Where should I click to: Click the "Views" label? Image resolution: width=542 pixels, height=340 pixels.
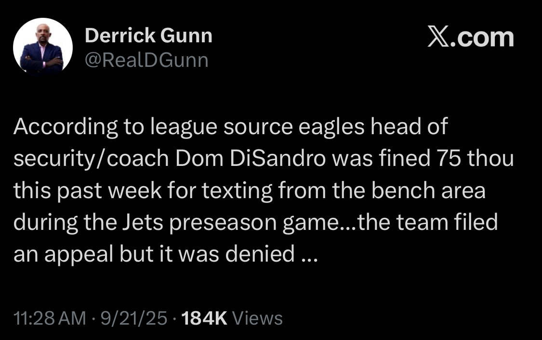tap(258, 318)
